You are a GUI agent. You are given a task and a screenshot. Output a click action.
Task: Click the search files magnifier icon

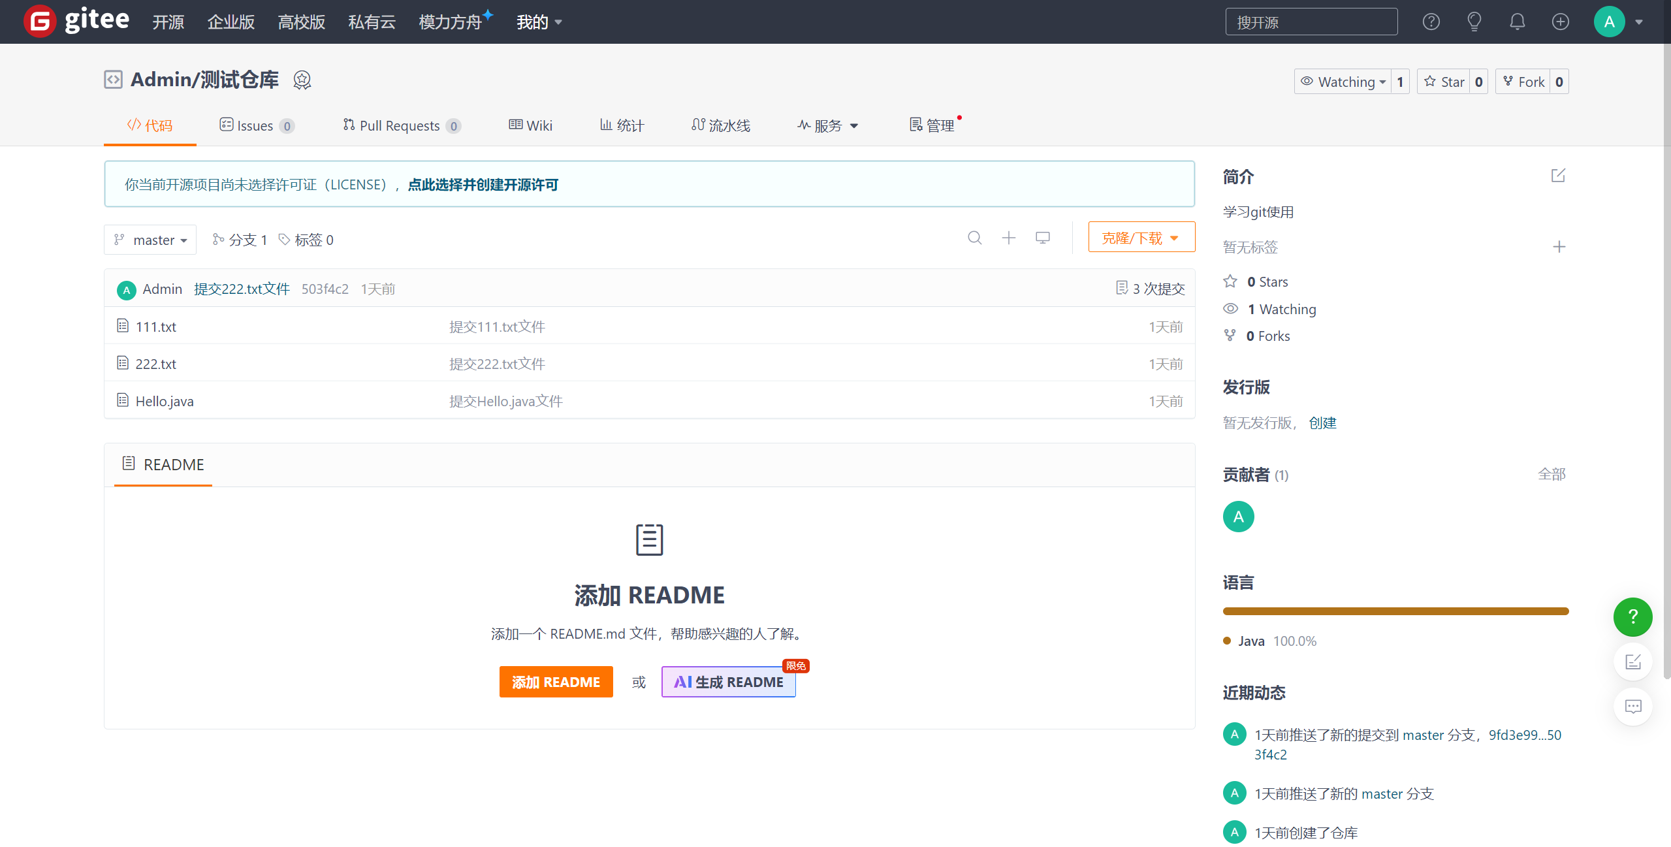pyautogui.click(x=974, y=238)
